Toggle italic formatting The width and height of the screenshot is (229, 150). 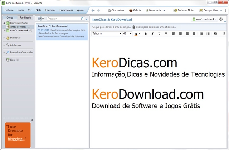tap(152, 33)
